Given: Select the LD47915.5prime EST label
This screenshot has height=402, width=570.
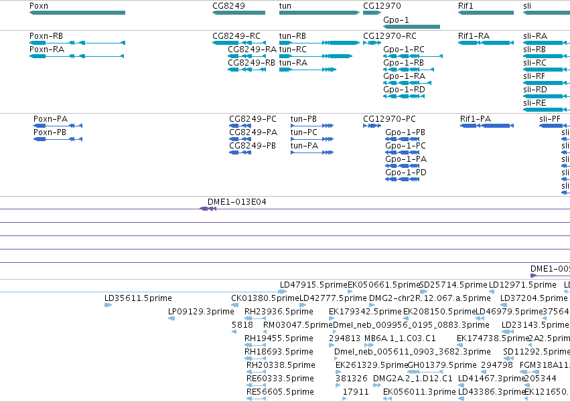Looking at the screenshot, I should (x=313, y=285).
